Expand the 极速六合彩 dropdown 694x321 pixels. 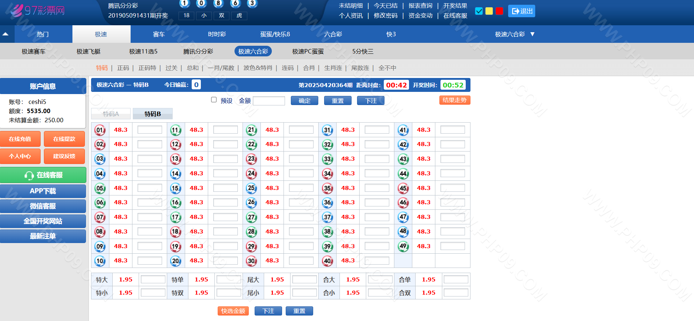point(532,34)
